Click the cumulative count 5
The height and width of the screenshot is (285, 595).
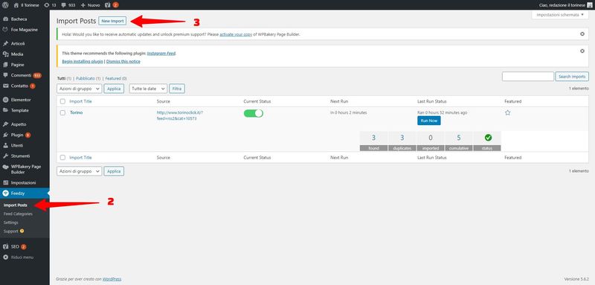[x=459, y=138]
